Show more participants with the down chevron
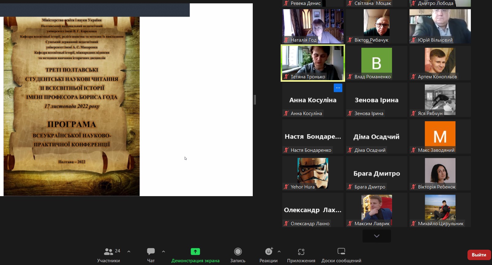Image resolution: width=492 pixels, height=265 pixels. (x=377, y=236)
